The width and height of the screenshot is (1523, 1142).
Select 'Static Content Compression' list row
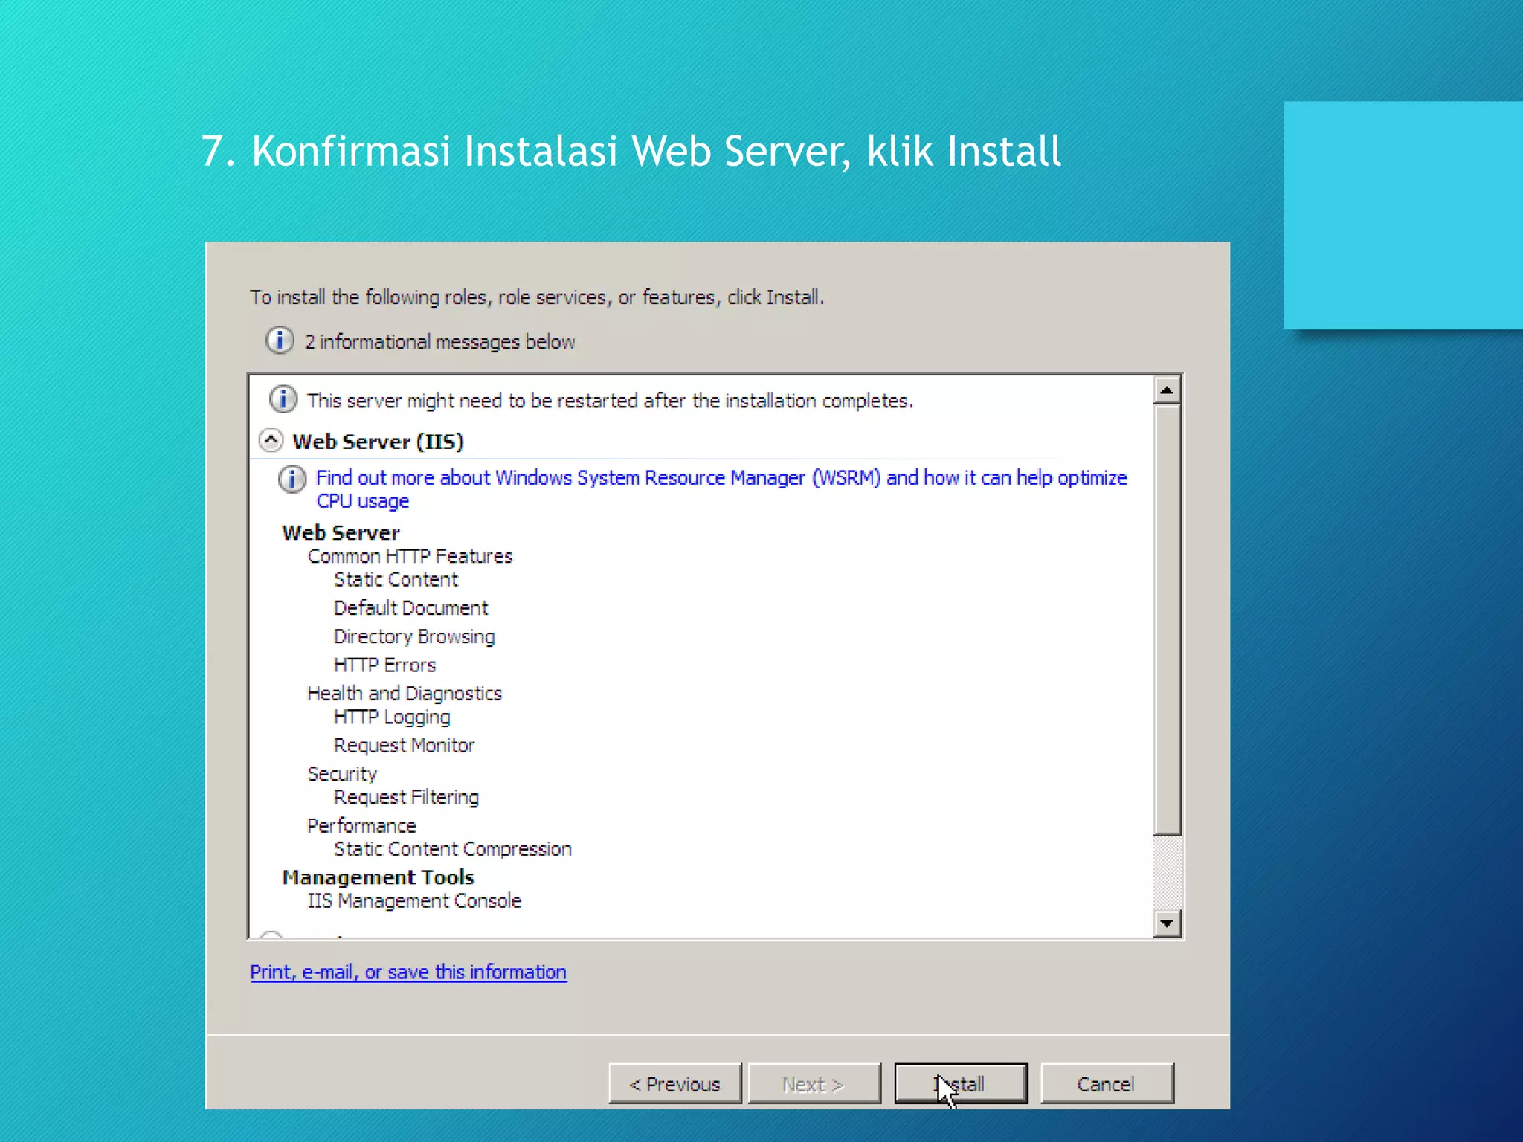click(x=453, y=848)
